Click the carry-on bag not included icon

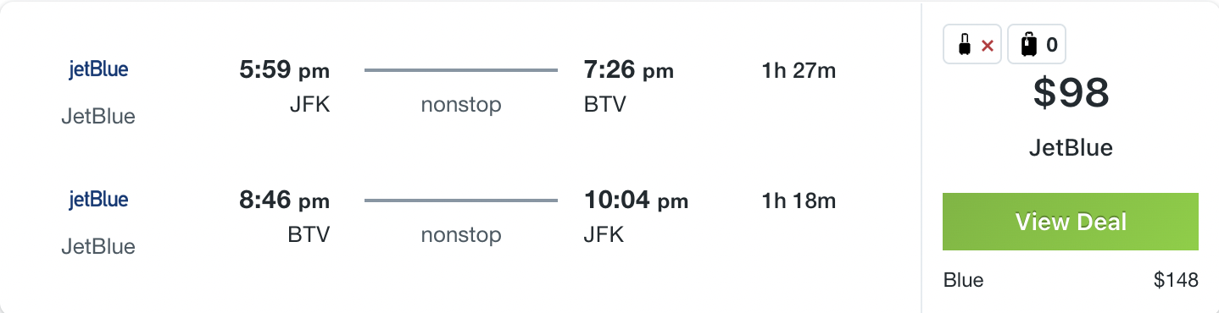(973, 45)
